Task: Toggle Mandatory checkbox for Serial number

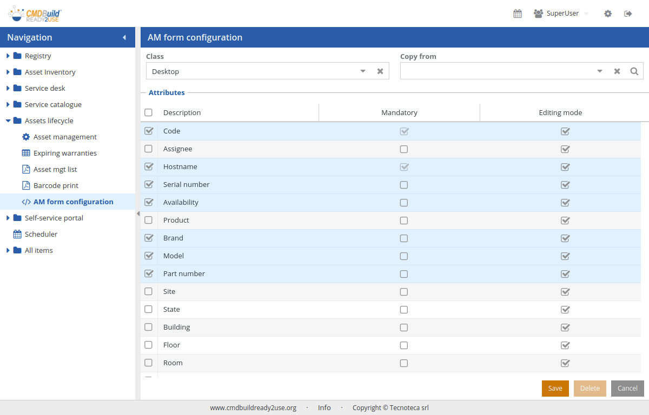Action: (404, 185)
